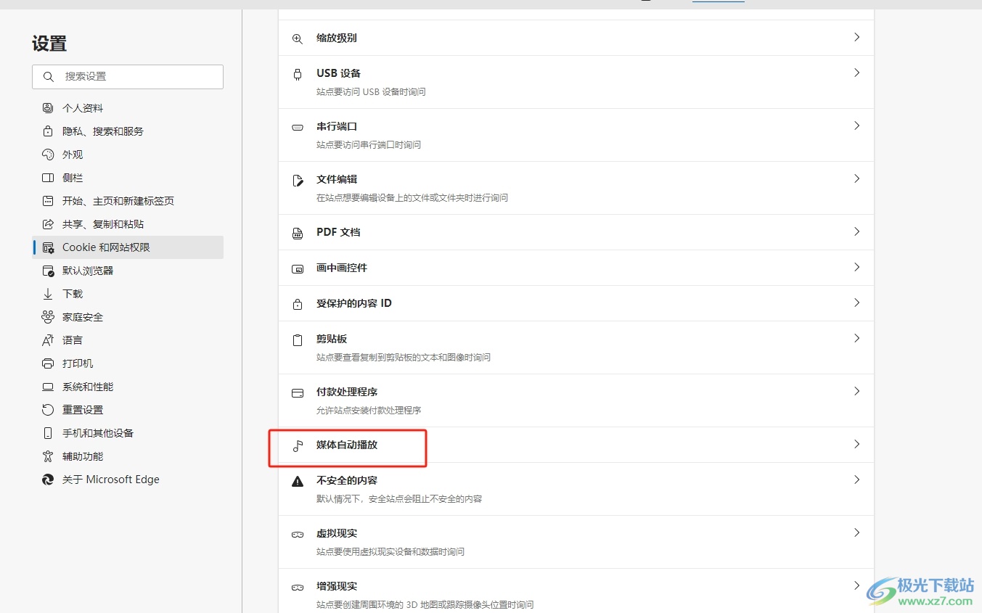
Task: Click the Edge logo beside 关于 Microsoft Edge
Action: tap(48, 480)
